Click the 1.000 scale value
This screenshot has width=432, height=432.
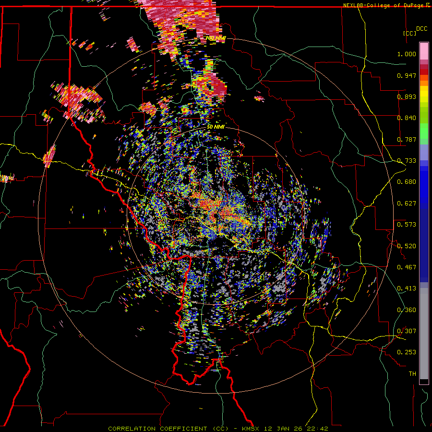(407, 54)
